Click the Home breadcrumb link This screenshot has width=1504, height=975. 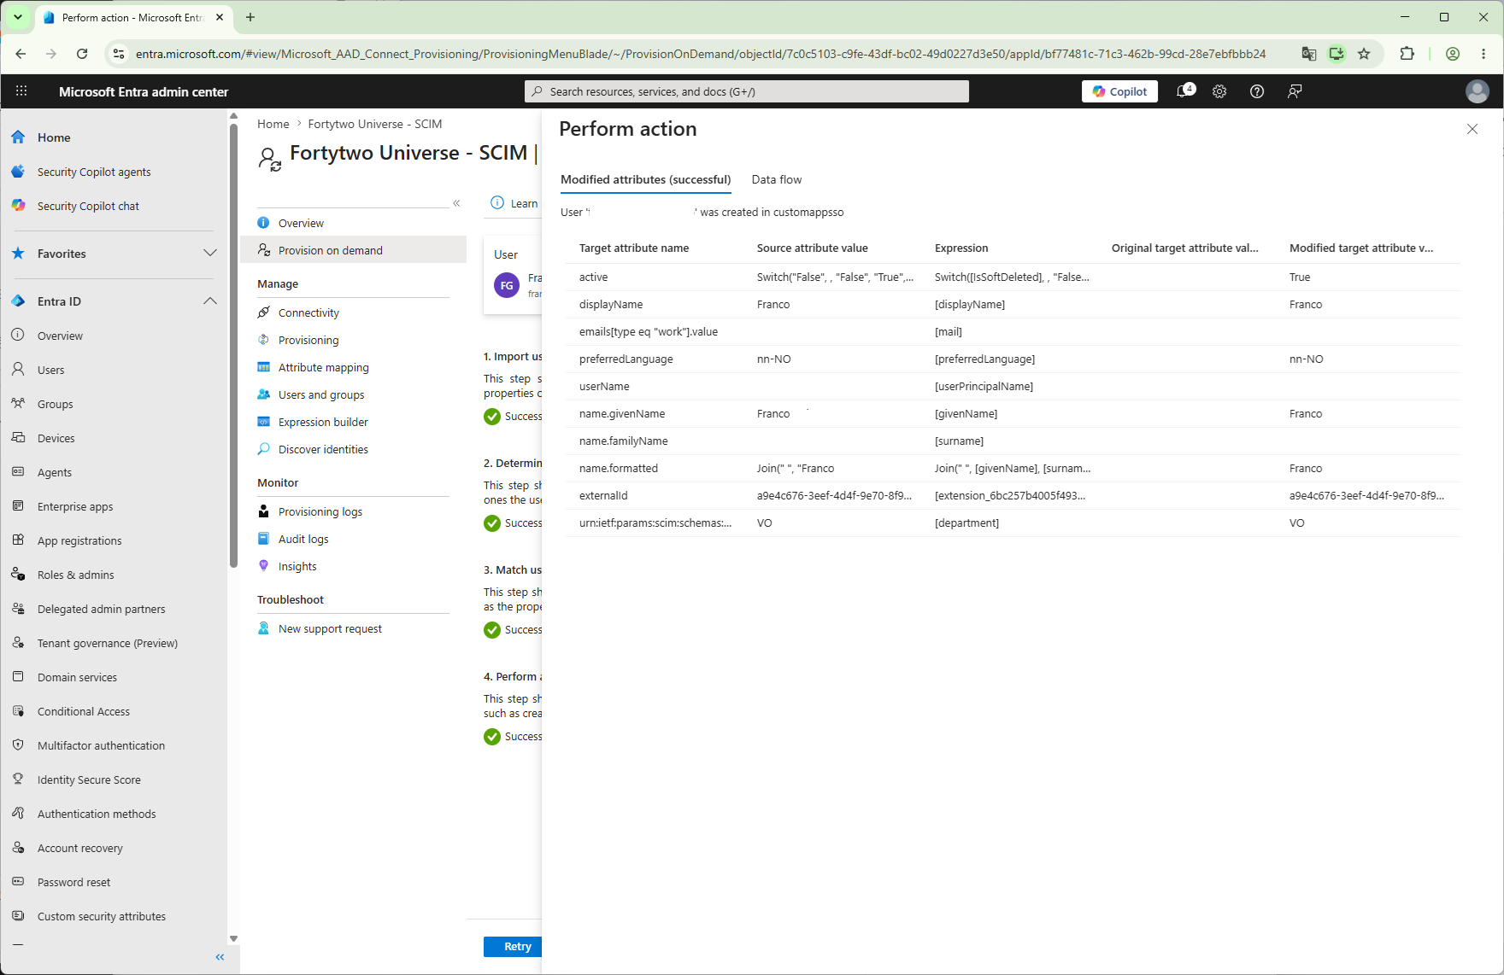tap(273, 124)
